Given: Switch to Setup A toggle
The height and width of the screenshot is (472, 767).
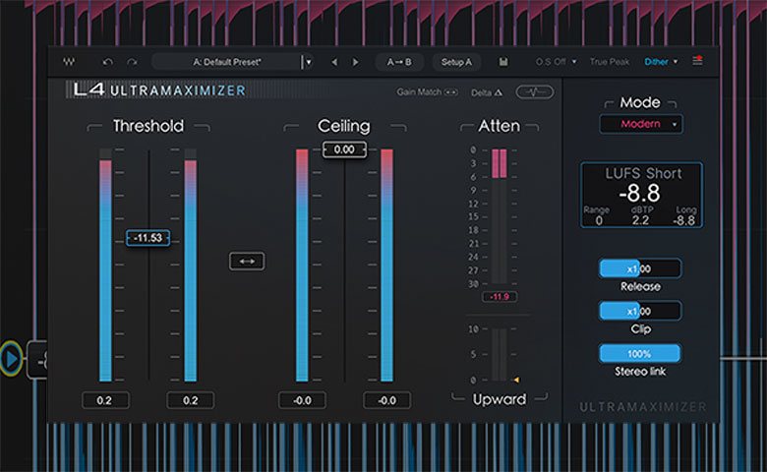Looking at the screenshot, I should pyautogui.click(x=456, y=62).
